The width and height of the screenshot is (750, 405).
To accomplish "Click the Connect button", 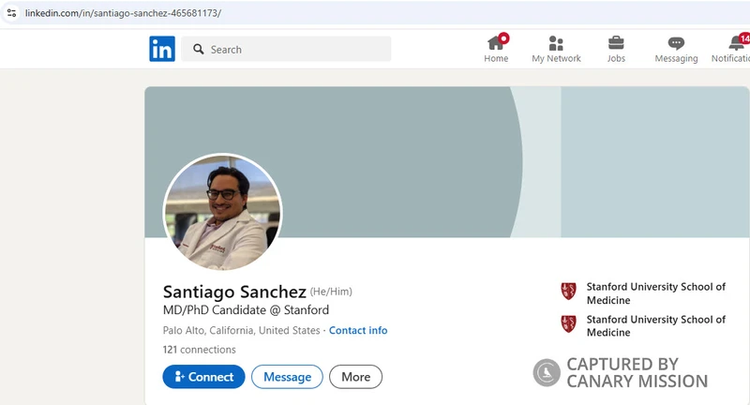I will click(203, 377).
